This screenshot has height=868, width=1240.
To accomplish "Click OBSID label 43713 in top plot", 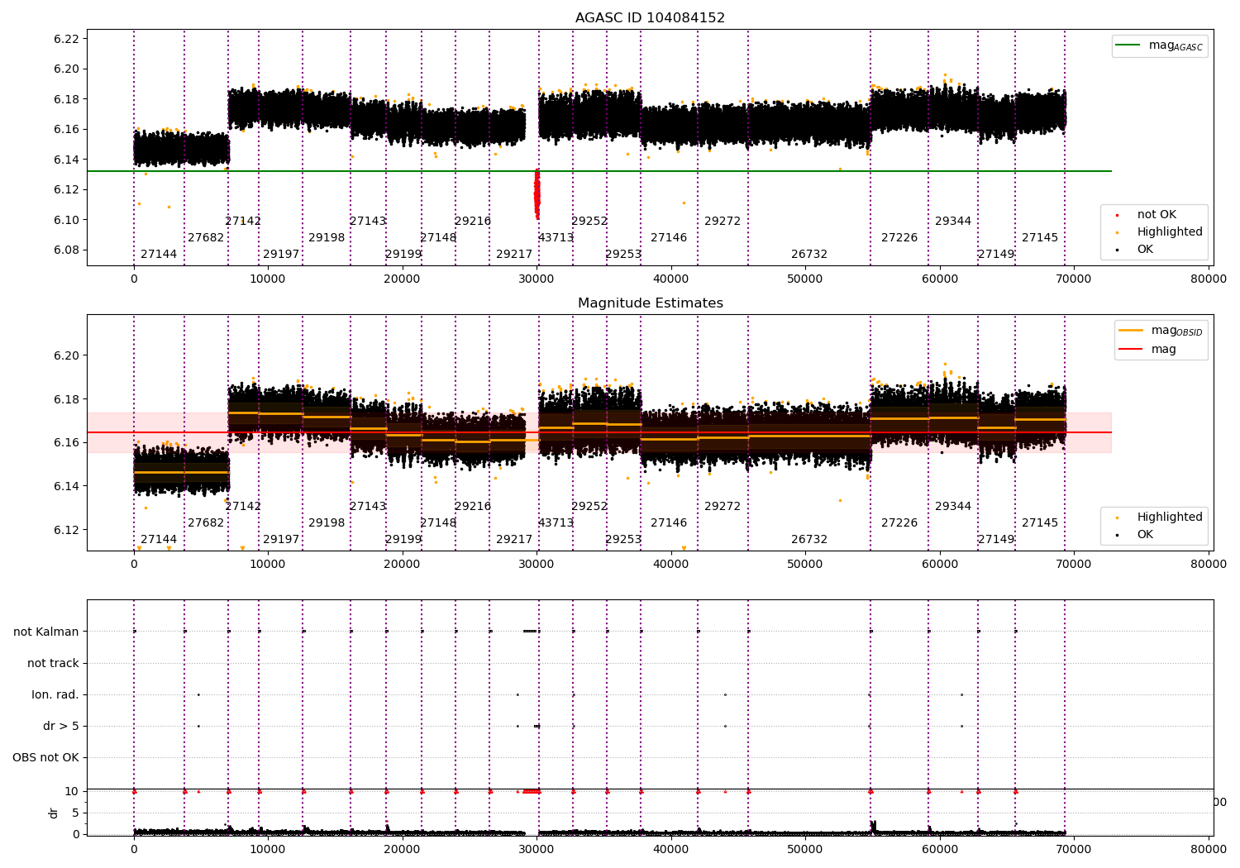I will (x=556, y=237).
